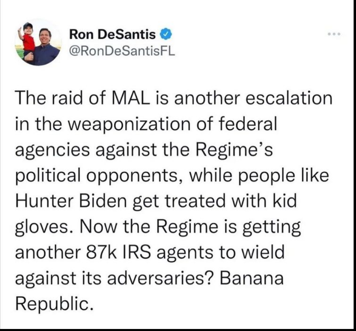Open the profile avatar photo

point(39,42)
